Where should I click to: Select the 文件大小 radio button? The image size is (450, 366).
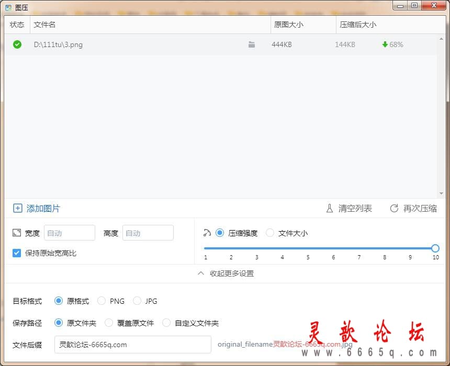(270, 233)
